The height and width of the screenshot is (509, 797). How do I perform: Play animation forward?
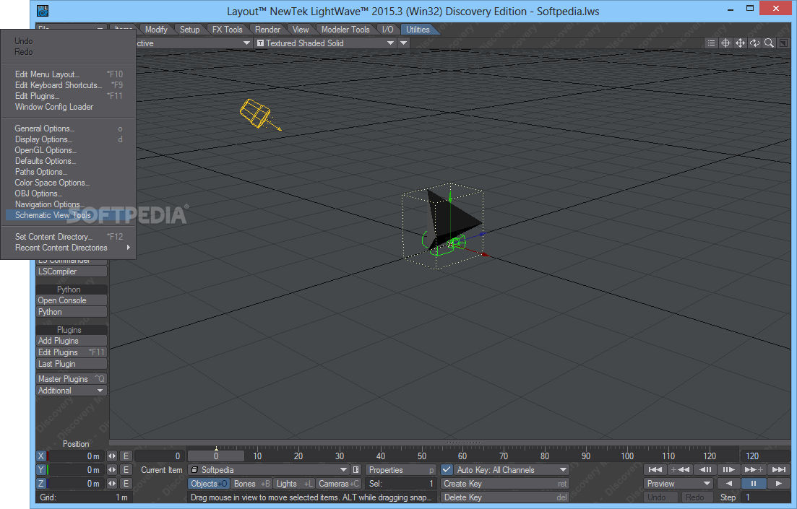coord(778,484)
